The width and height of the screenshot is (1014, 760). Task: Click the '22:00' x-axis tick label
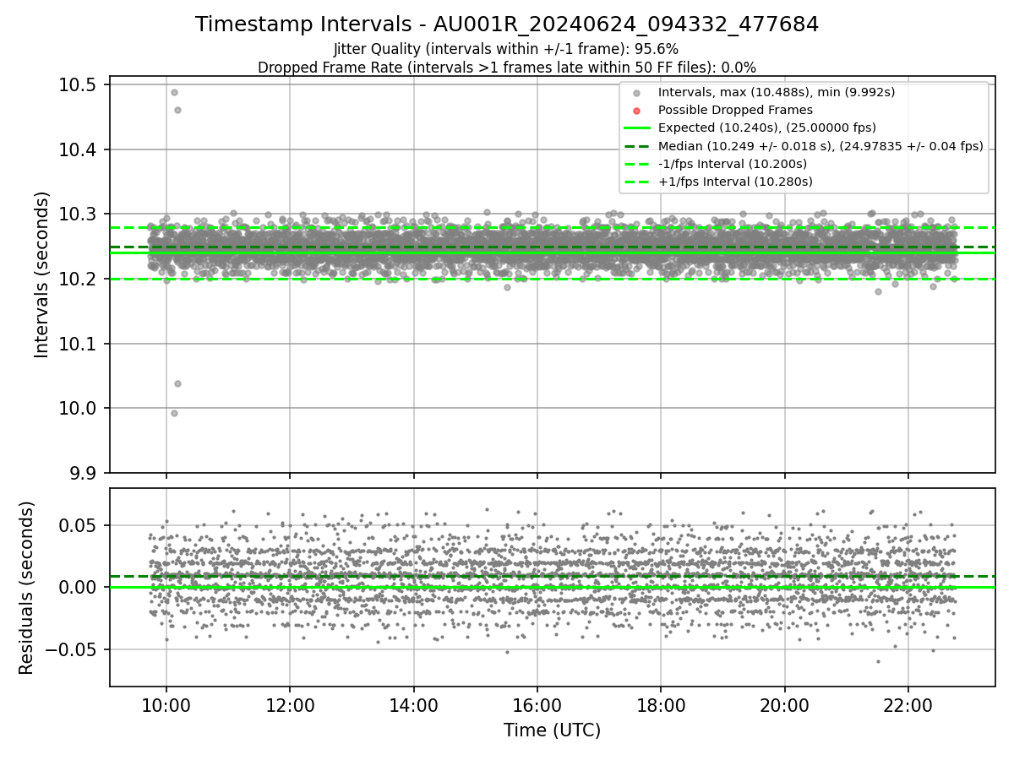point(908,704)
